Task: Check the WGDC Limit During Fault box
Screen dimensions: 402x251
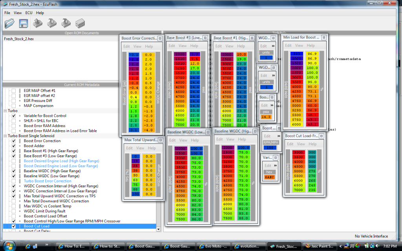Action: click(14, 211)
